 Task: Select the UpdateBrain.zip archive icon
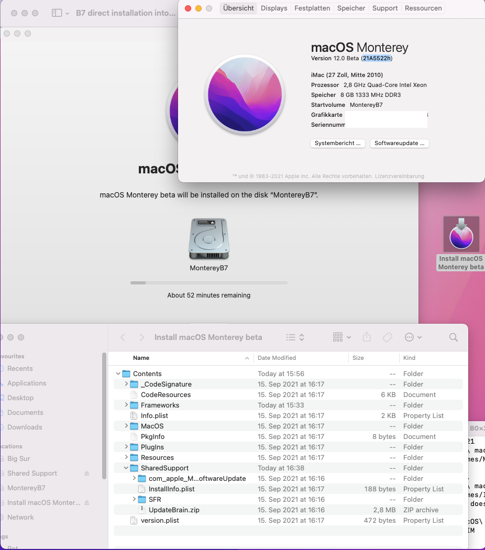tap(141, 510)
